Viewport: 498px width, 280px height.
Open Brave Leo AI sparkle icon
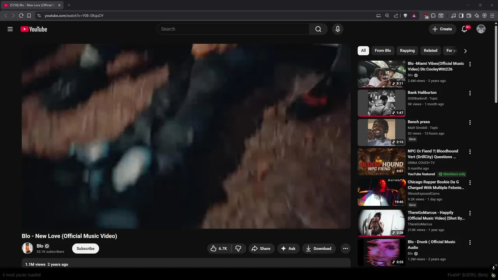[x=477, y=16]
